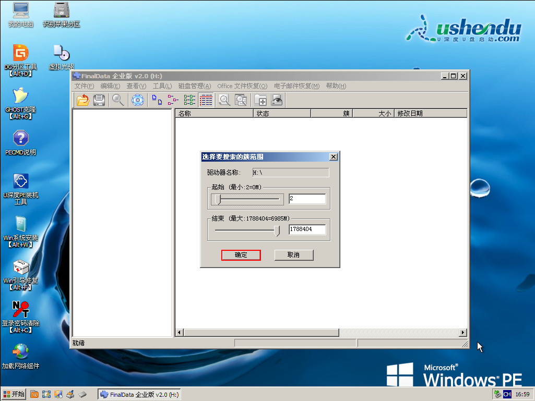Click the FinalData taskbar button
The height and width of the screenshot is (401, 535).
pyautogui.click(x=139, y=395)
